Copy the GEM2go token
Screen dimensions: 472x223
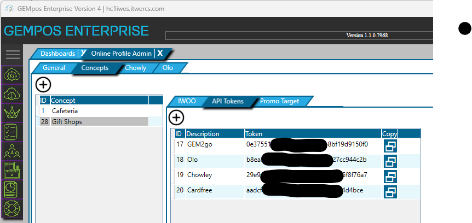coord(390,145)
